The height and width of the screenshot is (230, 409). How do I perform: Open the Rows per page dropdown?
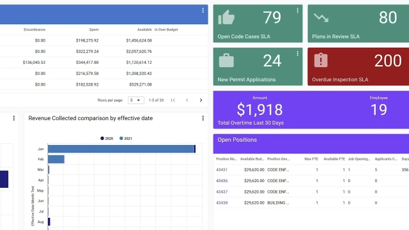point(136,100)
